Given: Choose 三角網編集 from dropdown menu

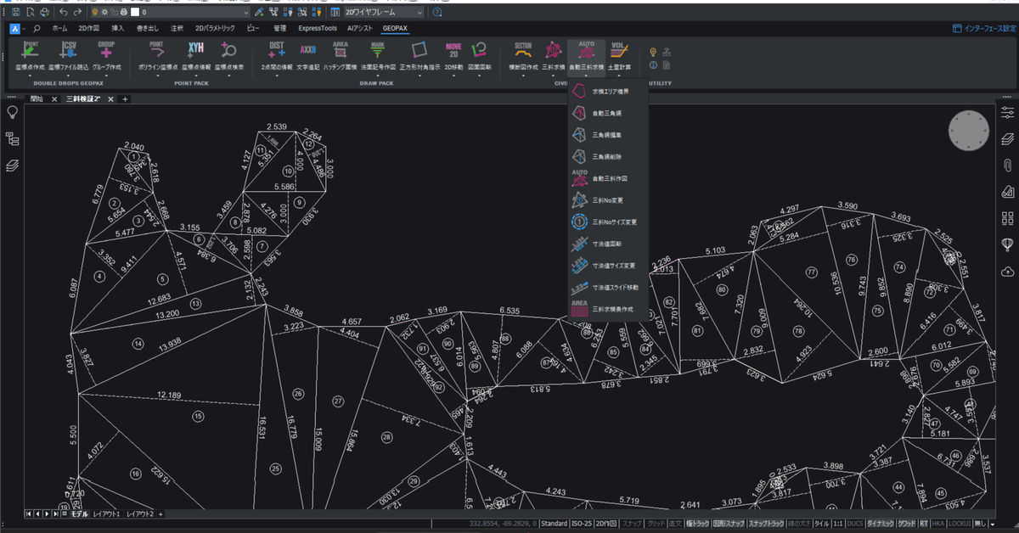Looking at the screenshot, I should click(607, 135).
